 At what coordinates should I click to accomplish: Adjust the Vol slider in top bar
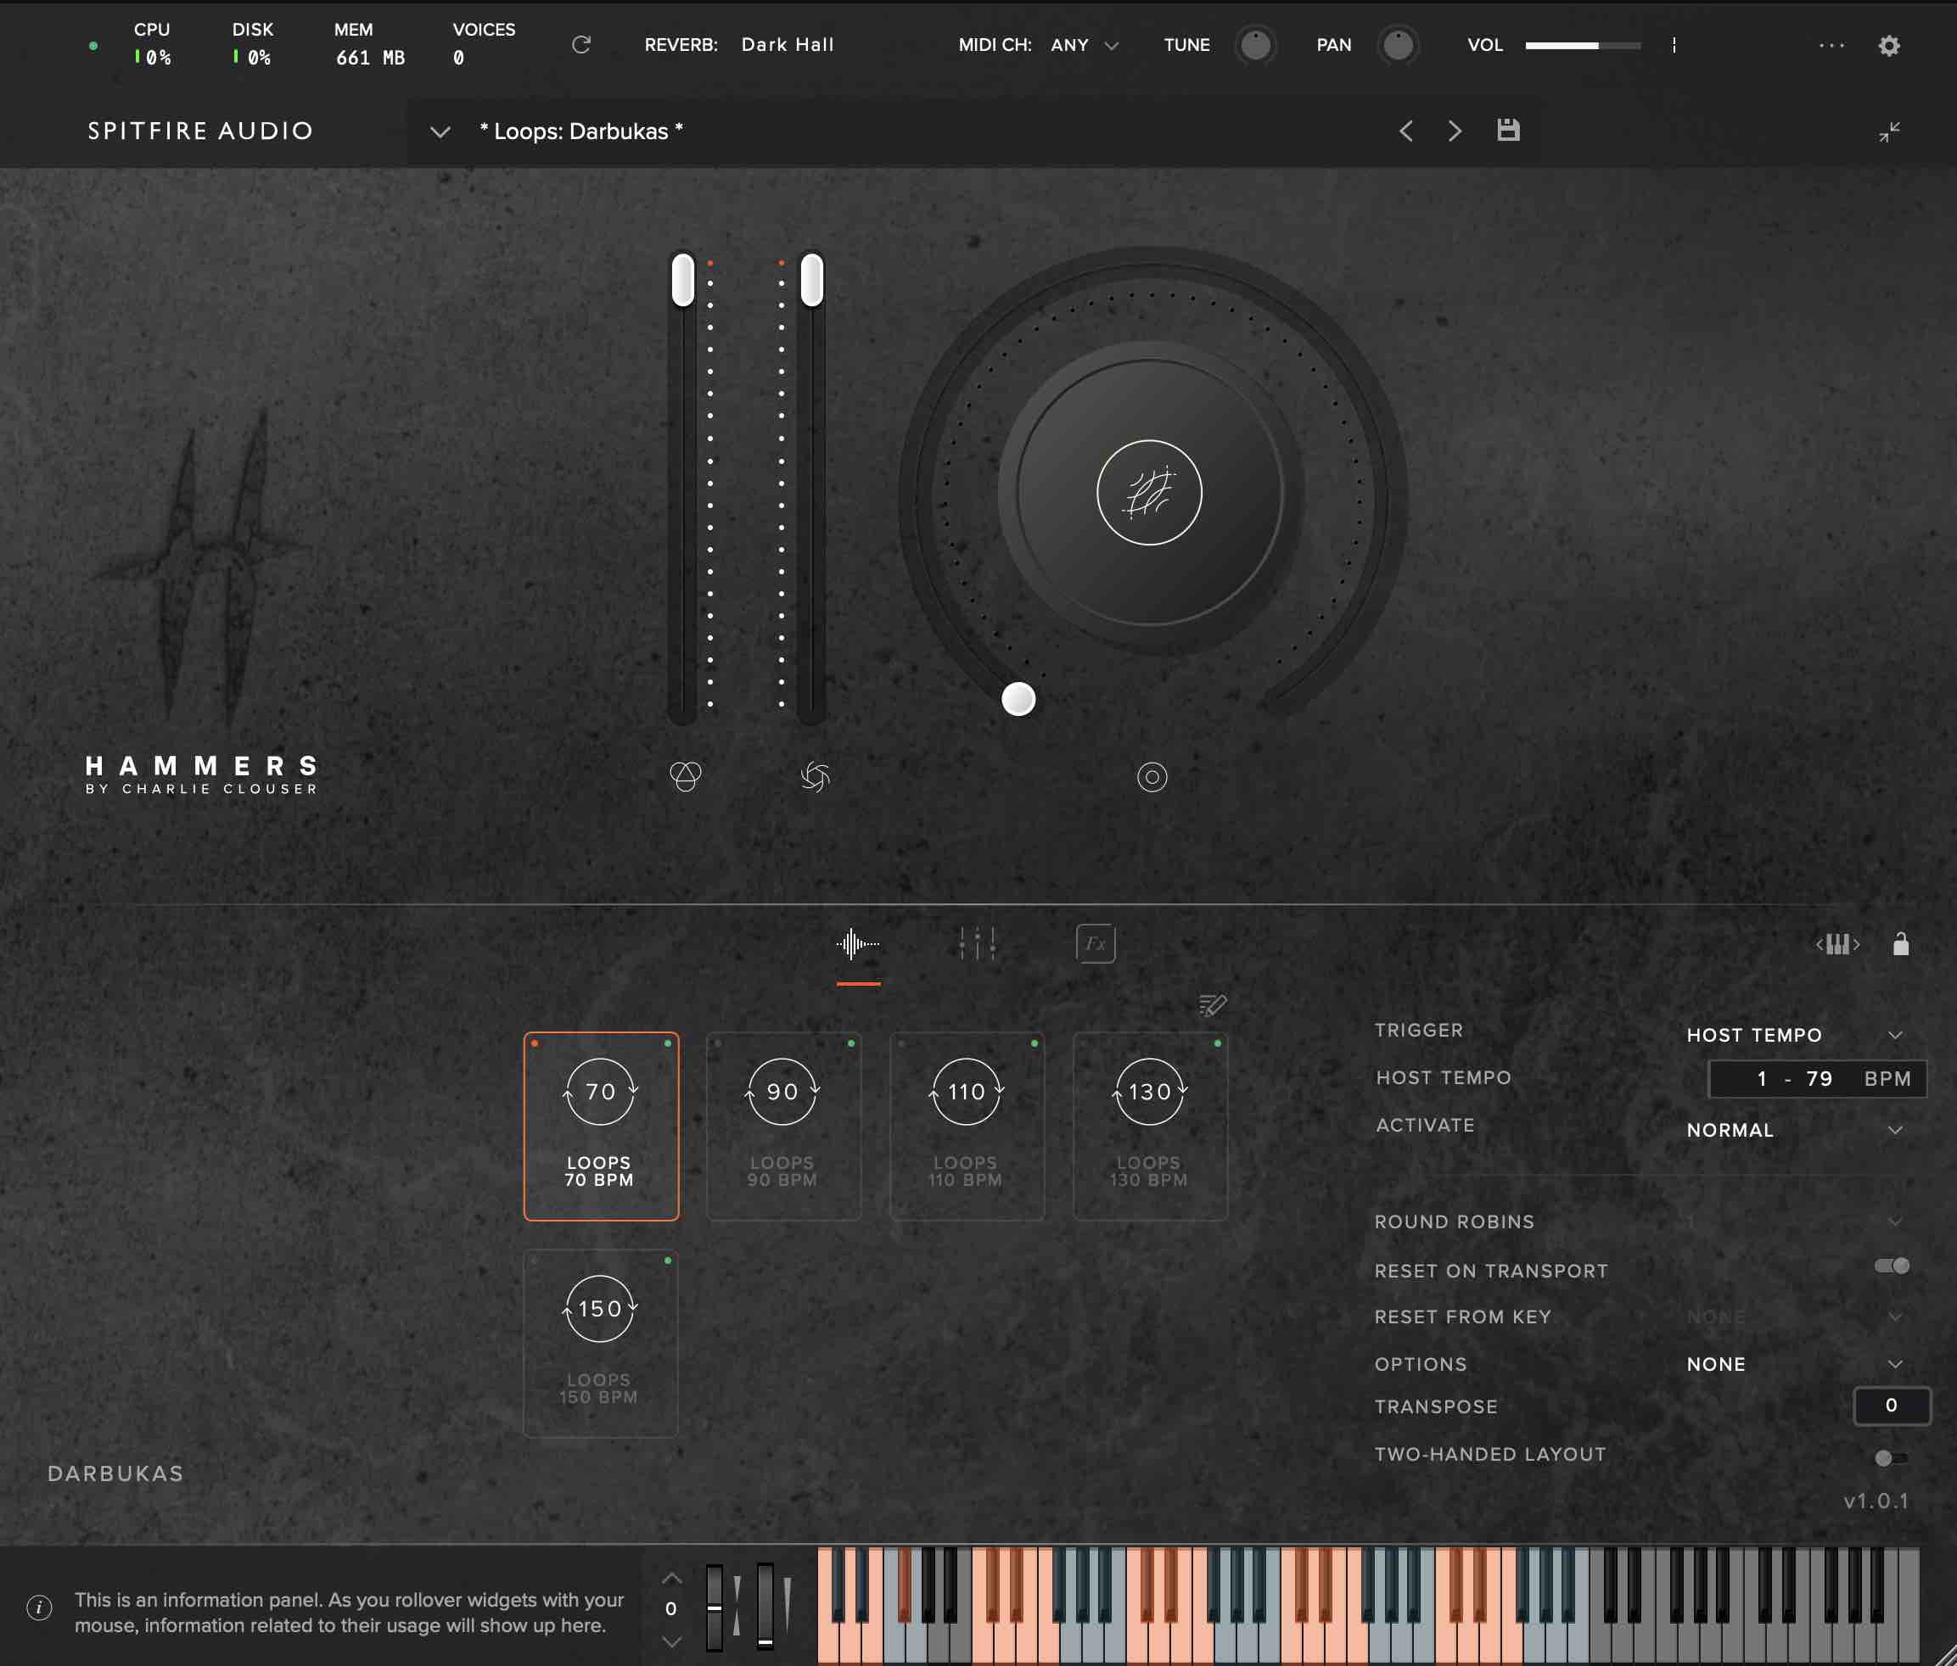tap(1582, 45)
